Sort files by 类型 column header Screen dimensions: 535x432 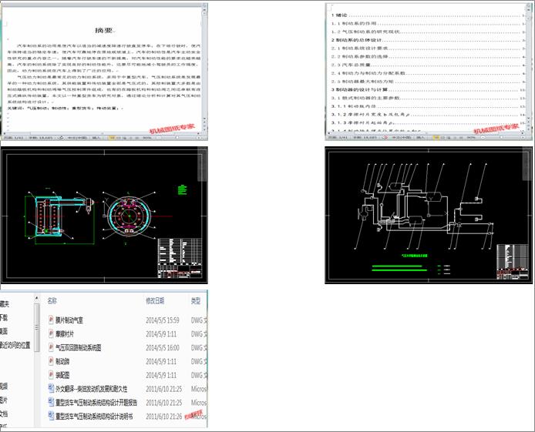pyautogui.click(x=196, y=301)
